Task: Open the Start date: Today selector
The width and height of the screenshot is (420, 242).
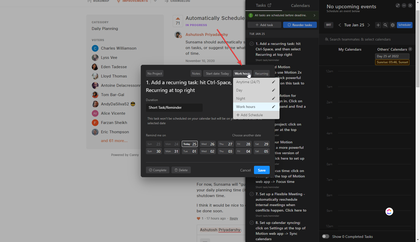Action: (x=217, y=74)
